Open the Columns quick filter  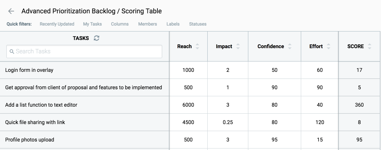[120, 24]
